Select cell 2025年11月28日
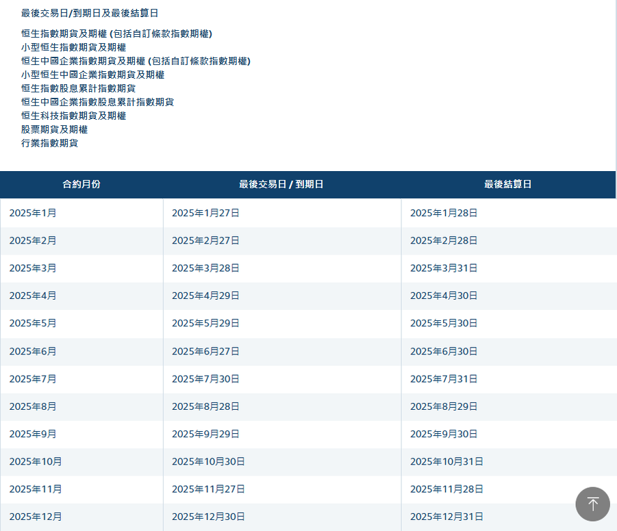617x531 pixels. [x=508, y=489]
